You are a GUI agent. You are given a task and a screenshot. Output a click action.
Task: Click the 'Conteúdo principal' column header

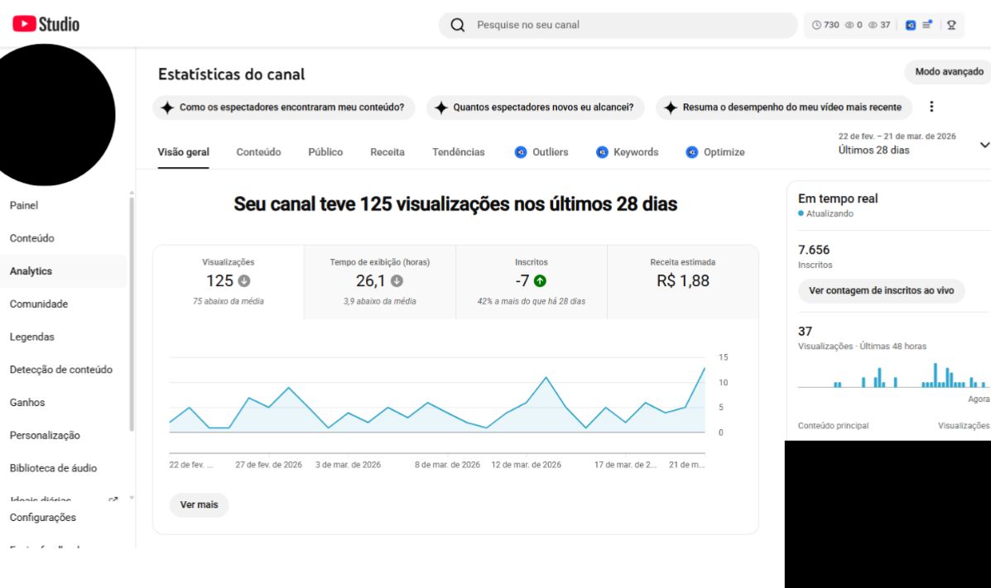[833, 426]
